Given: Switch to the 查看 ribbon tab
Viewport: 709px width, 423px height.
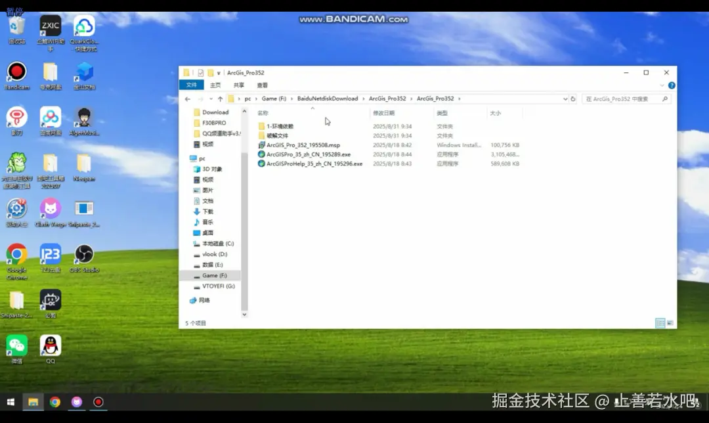Looking at the screenshot, I should [x=264, y=85].
